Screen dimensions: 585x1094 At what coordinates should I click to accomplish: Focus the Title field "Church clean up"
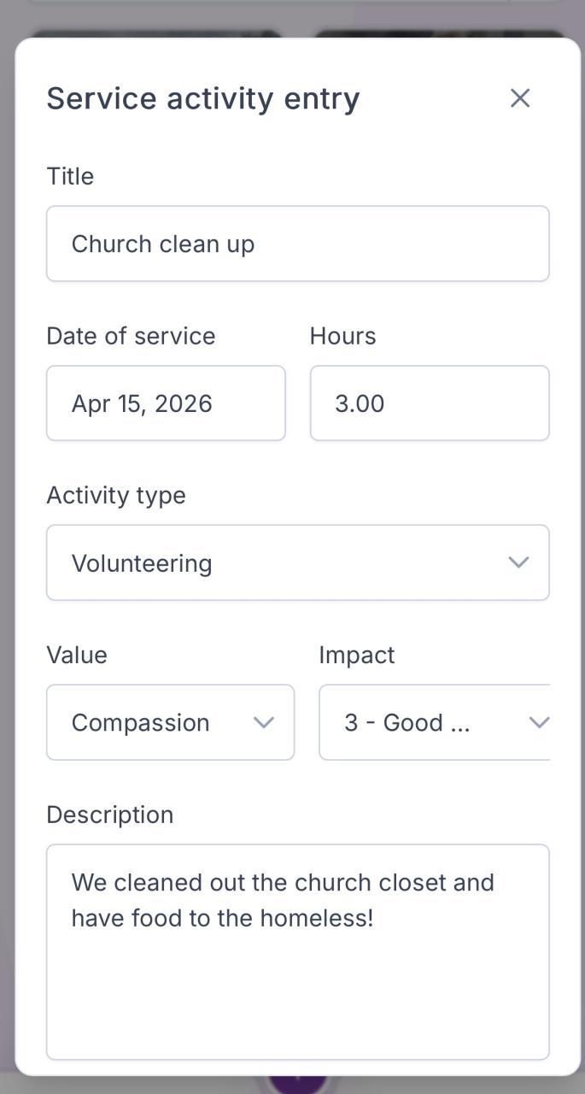[297, 244]
